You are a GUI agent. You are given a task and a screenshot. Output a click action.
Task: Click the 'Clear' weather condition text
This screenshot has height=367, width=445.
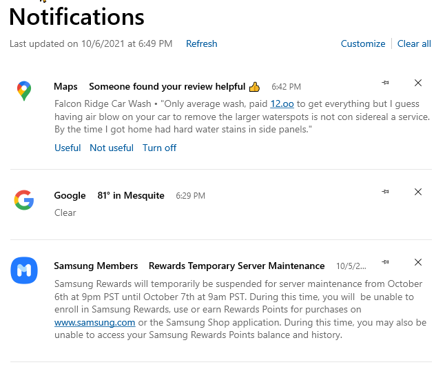point(65,212)
